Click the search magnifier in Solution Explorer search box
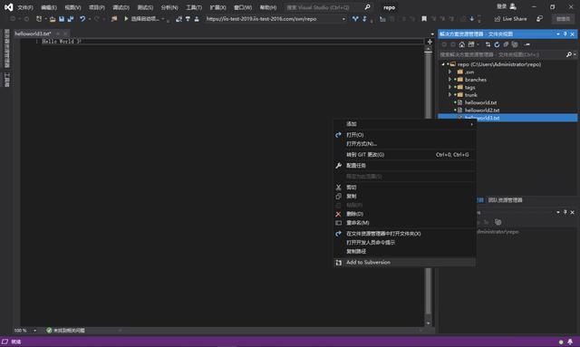 coord(569,54)
